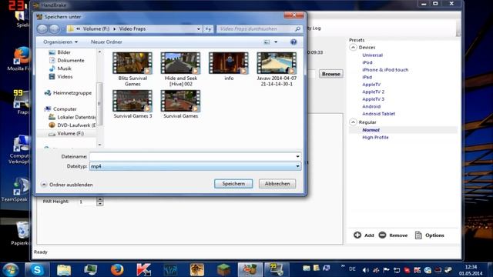Image resolution: width=493 pixels, height=277 pixels.
Task: Click the Abbrechen button
Action: click(x=277, y=184)
